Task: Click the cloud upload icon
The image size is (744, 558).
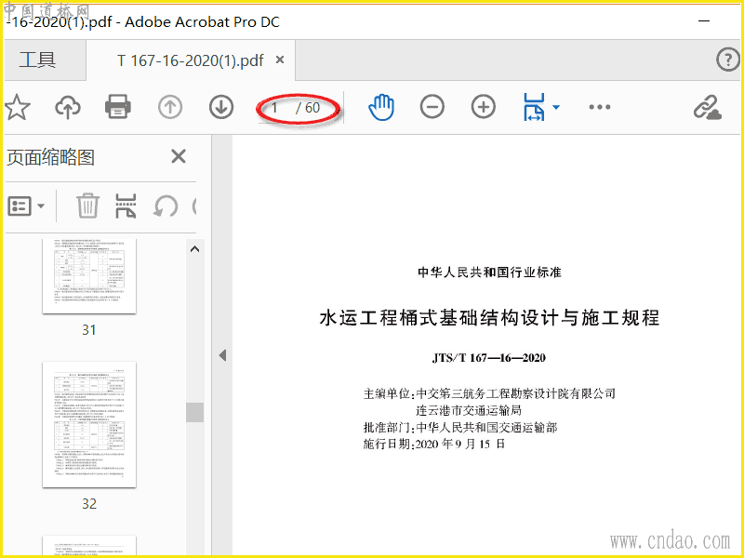Action: [x=68, y=107]
